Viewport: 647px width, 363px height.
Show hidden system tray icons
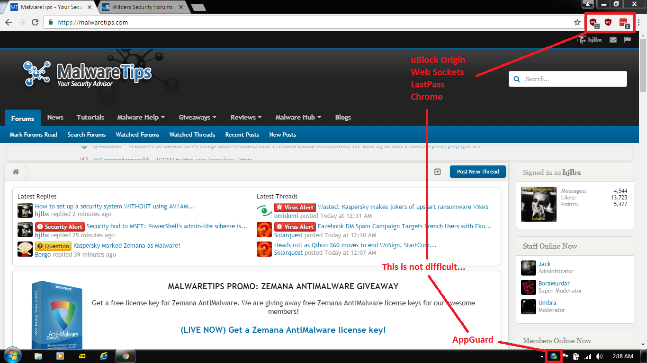click(x=542, y=356)
